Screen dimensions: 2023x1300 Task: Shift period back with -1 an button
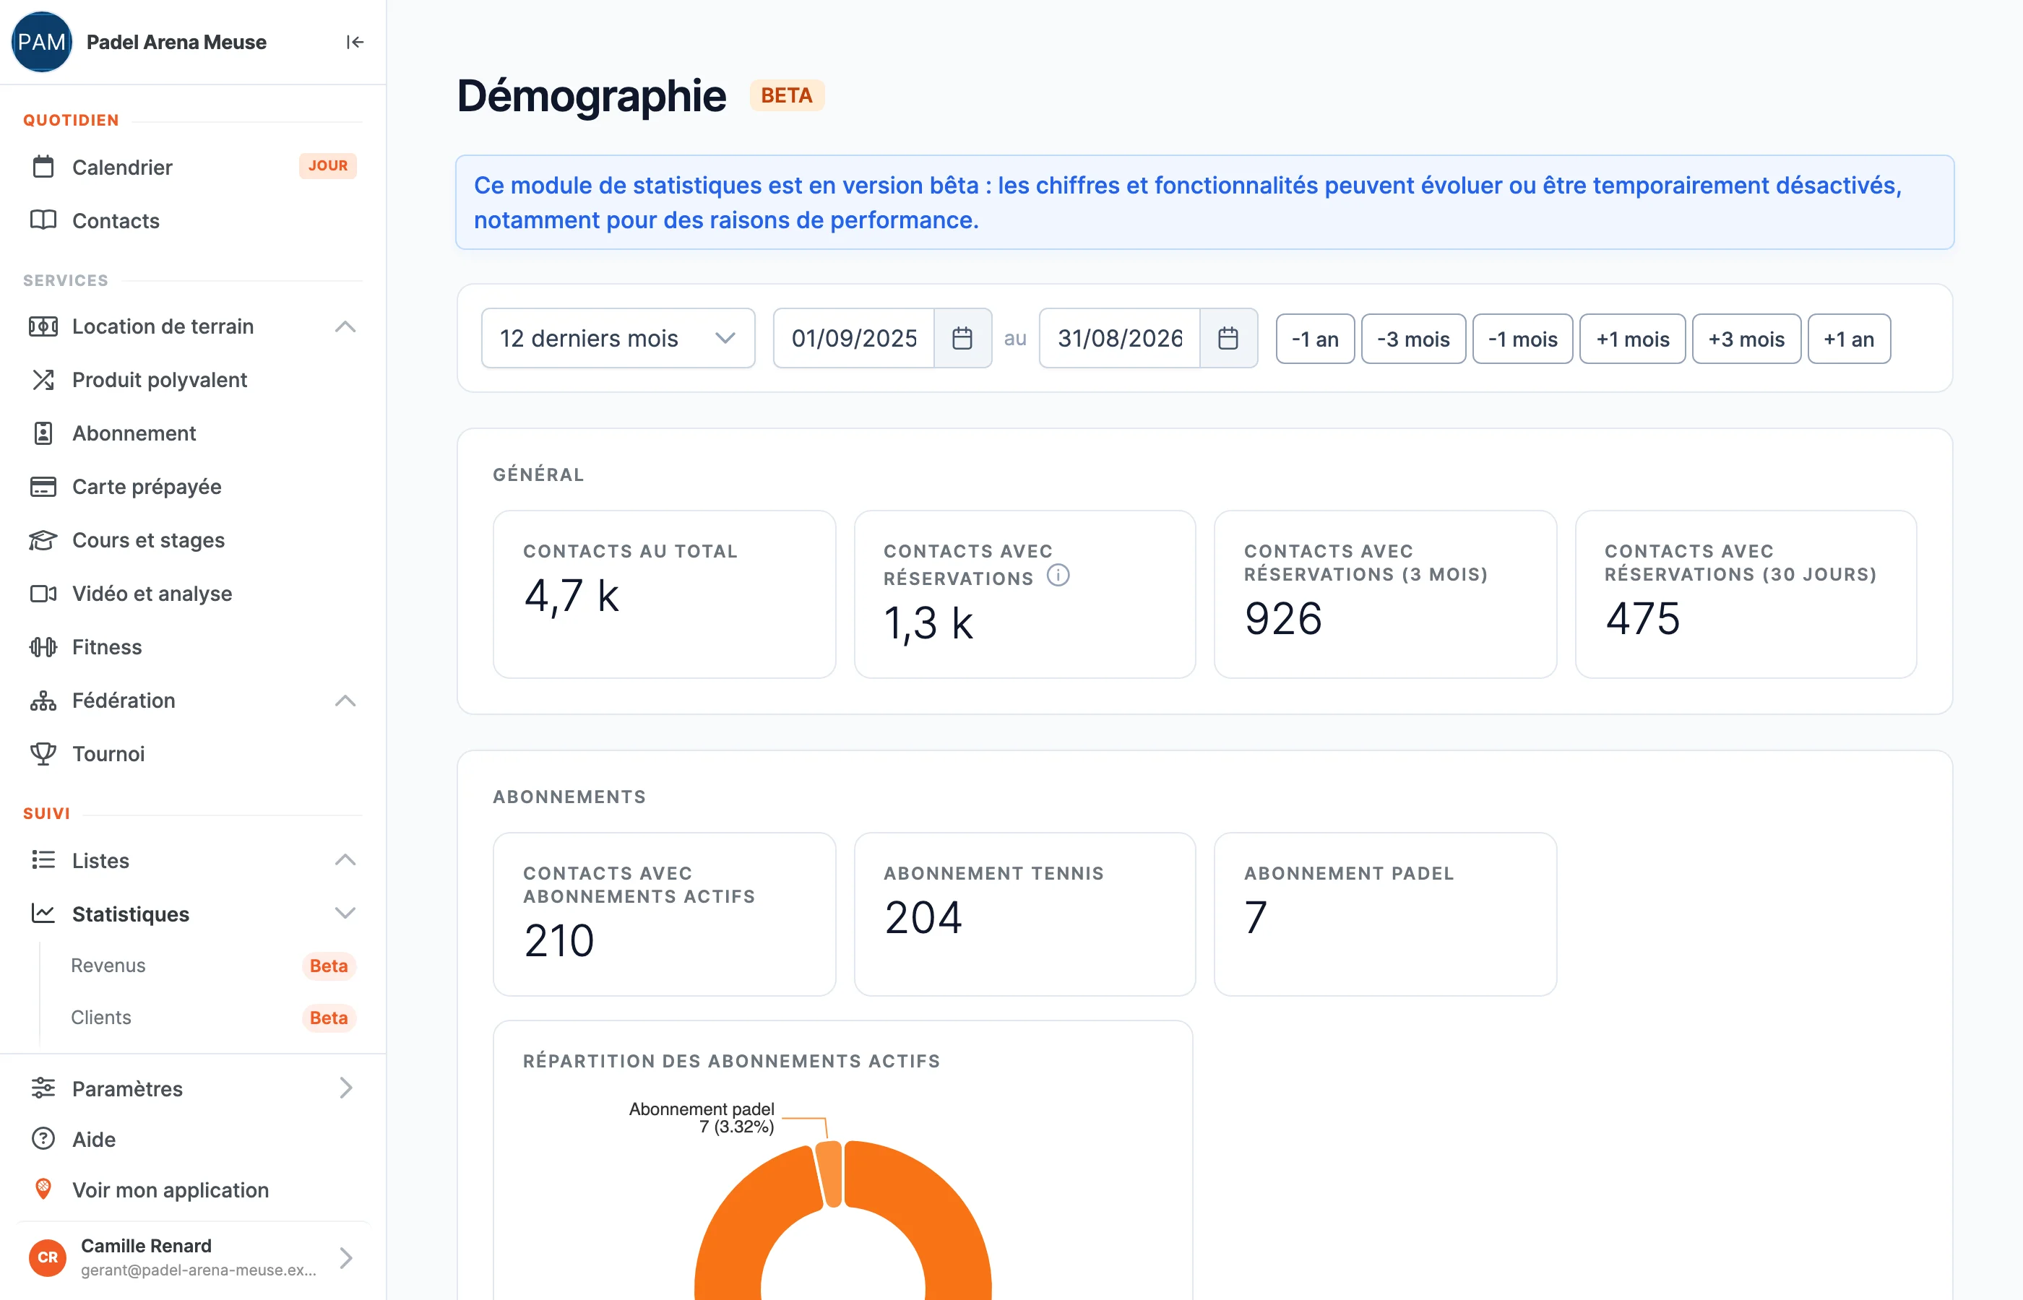[x=1315, y=339]
